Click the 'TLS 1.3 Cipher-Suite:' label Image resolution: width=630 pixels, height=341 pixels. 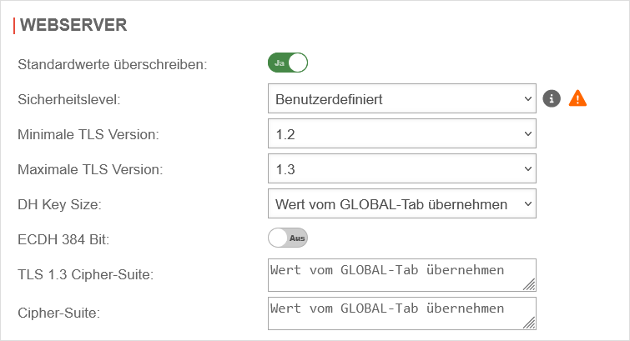pyautogui.click(x=86, y=274)
